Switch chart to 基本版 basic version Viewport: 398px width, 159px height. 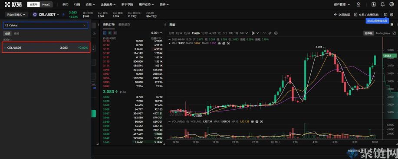coord(369,33)
